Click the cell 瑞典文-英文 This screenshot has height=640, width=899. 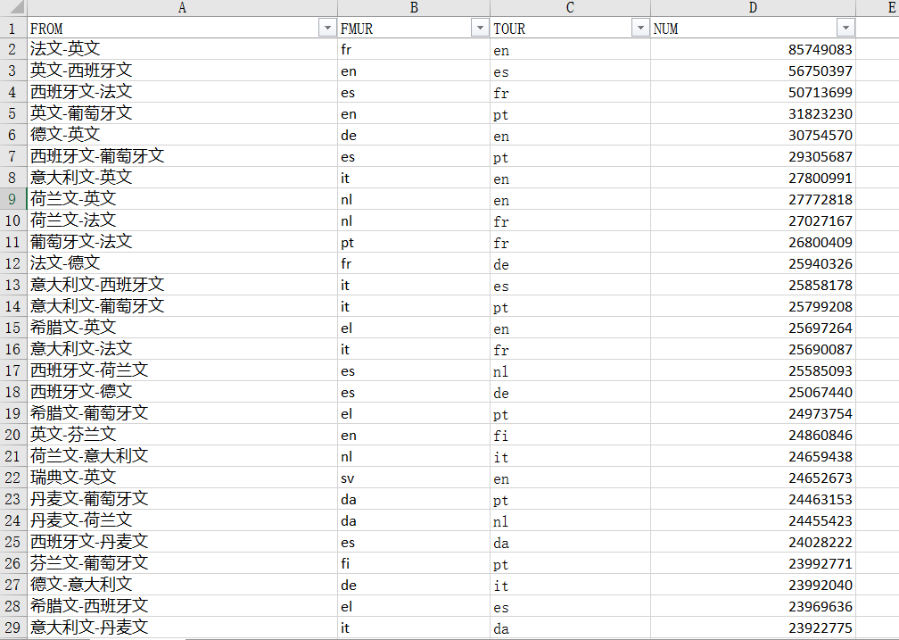click(73, 478)
